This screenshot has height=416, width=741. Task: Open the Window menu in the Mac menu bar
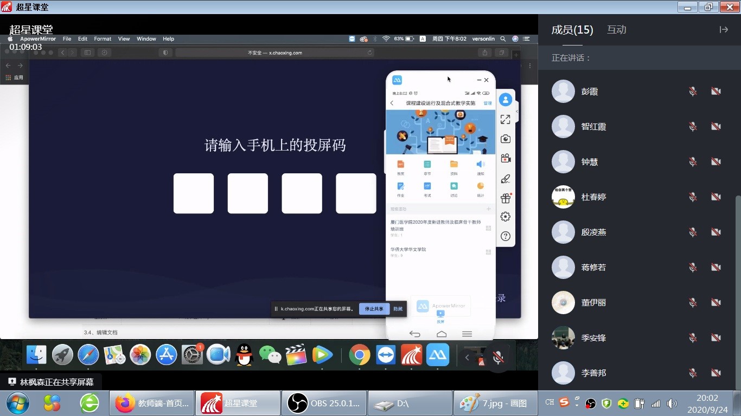146,39
